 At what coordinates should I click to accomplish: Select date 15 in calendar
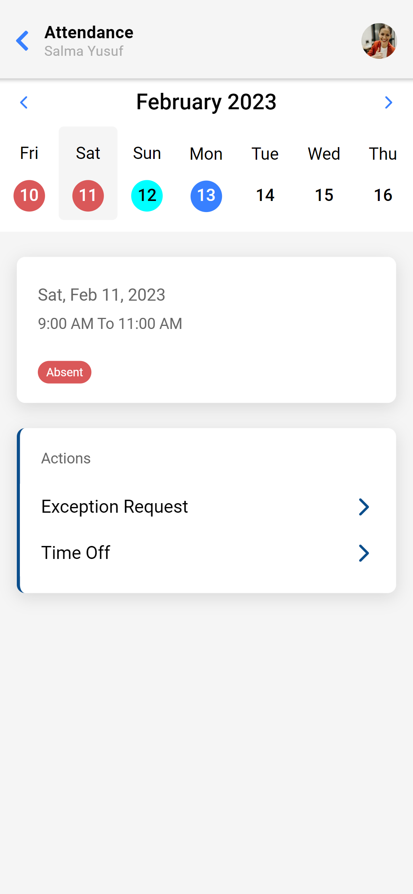324,196
